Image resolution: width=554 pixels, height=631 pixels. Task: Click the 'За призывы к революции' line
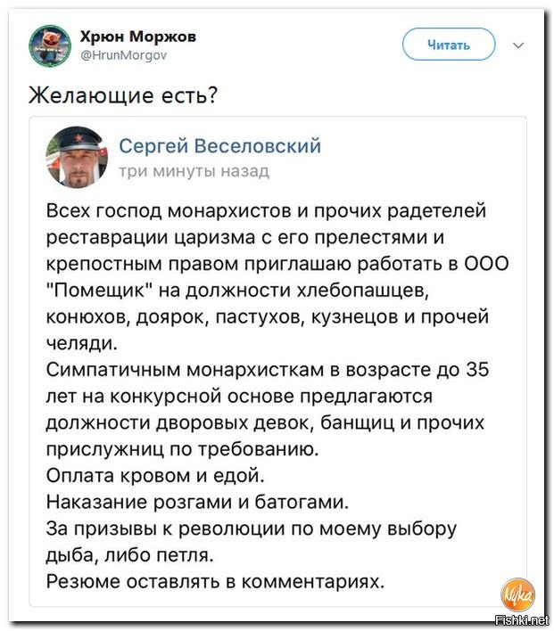coord(252,529)
